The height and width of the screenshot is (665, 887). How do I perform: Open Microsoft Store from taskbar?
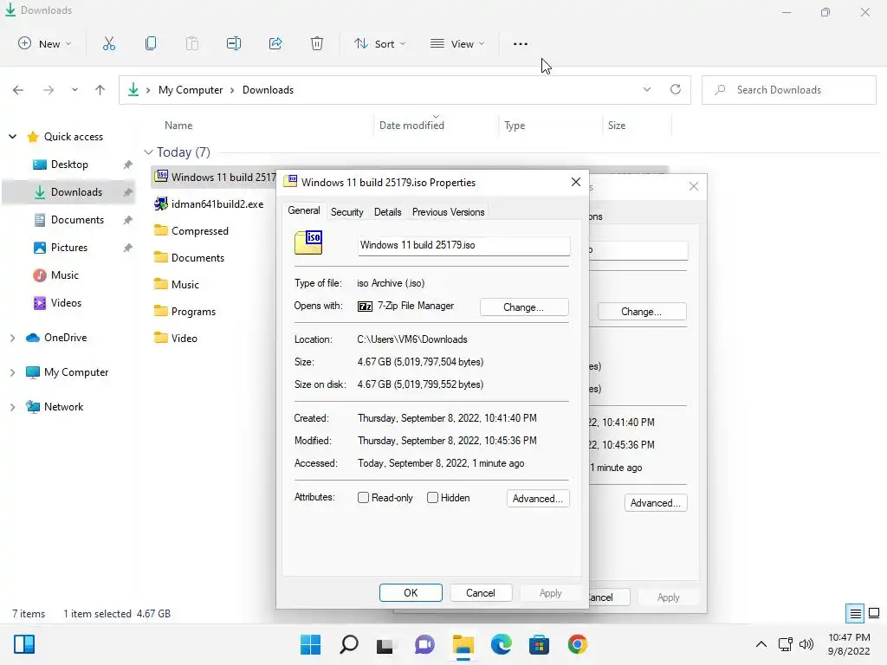pos(539,644)
